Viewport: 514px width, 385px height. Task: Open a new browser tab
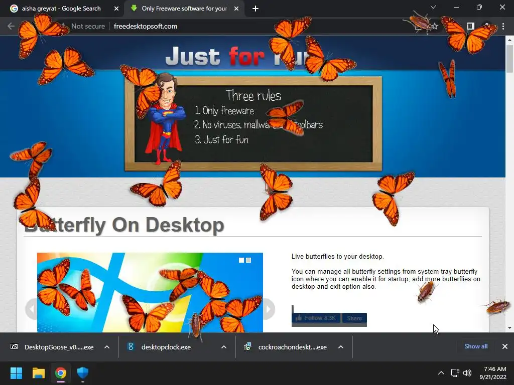(x=255, y=9)
